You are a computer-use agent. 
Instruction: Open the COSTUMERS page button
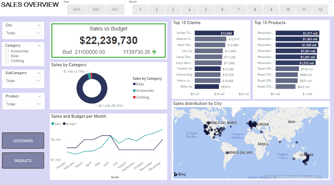[x=23, y=141]
